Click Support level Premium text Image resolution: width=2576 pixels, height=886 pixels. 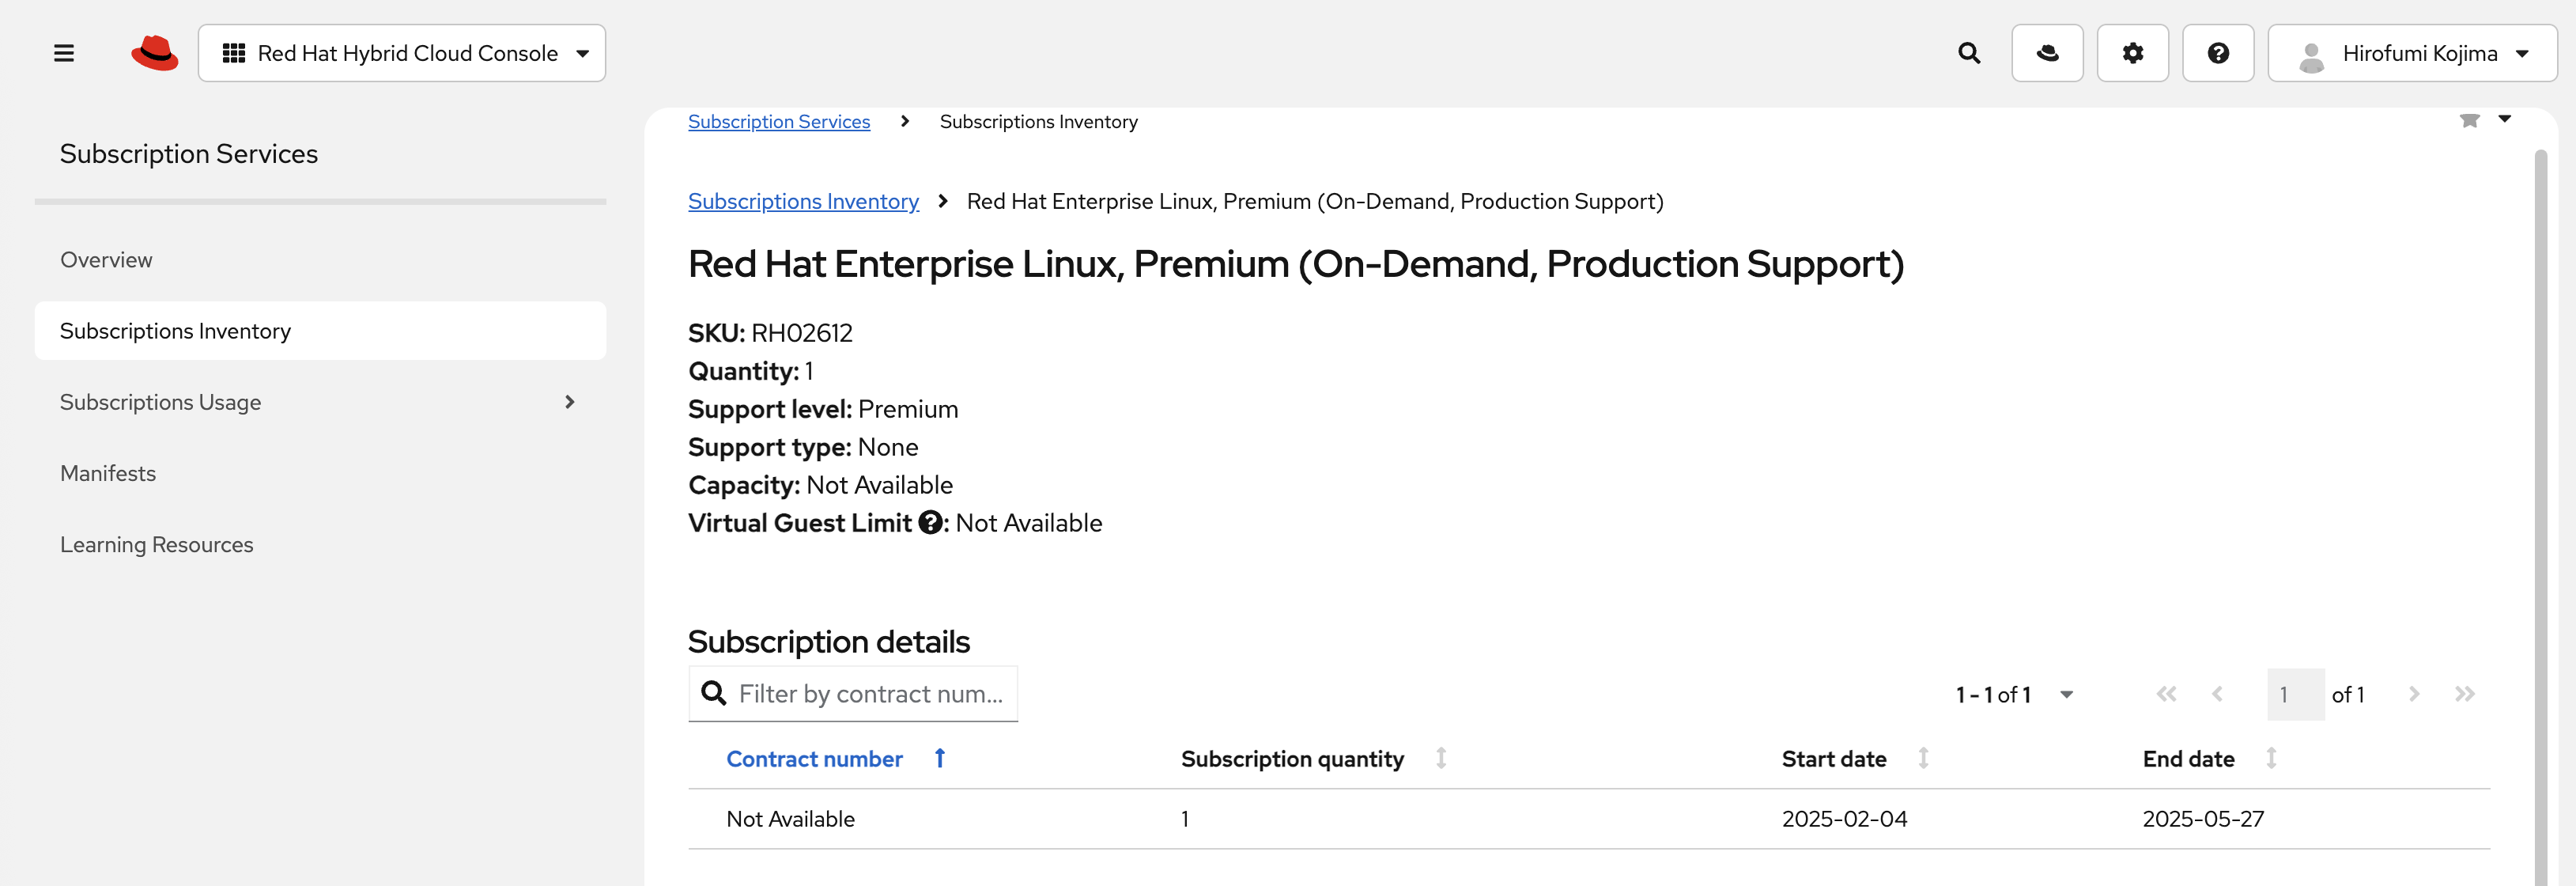tap(823, 409)
